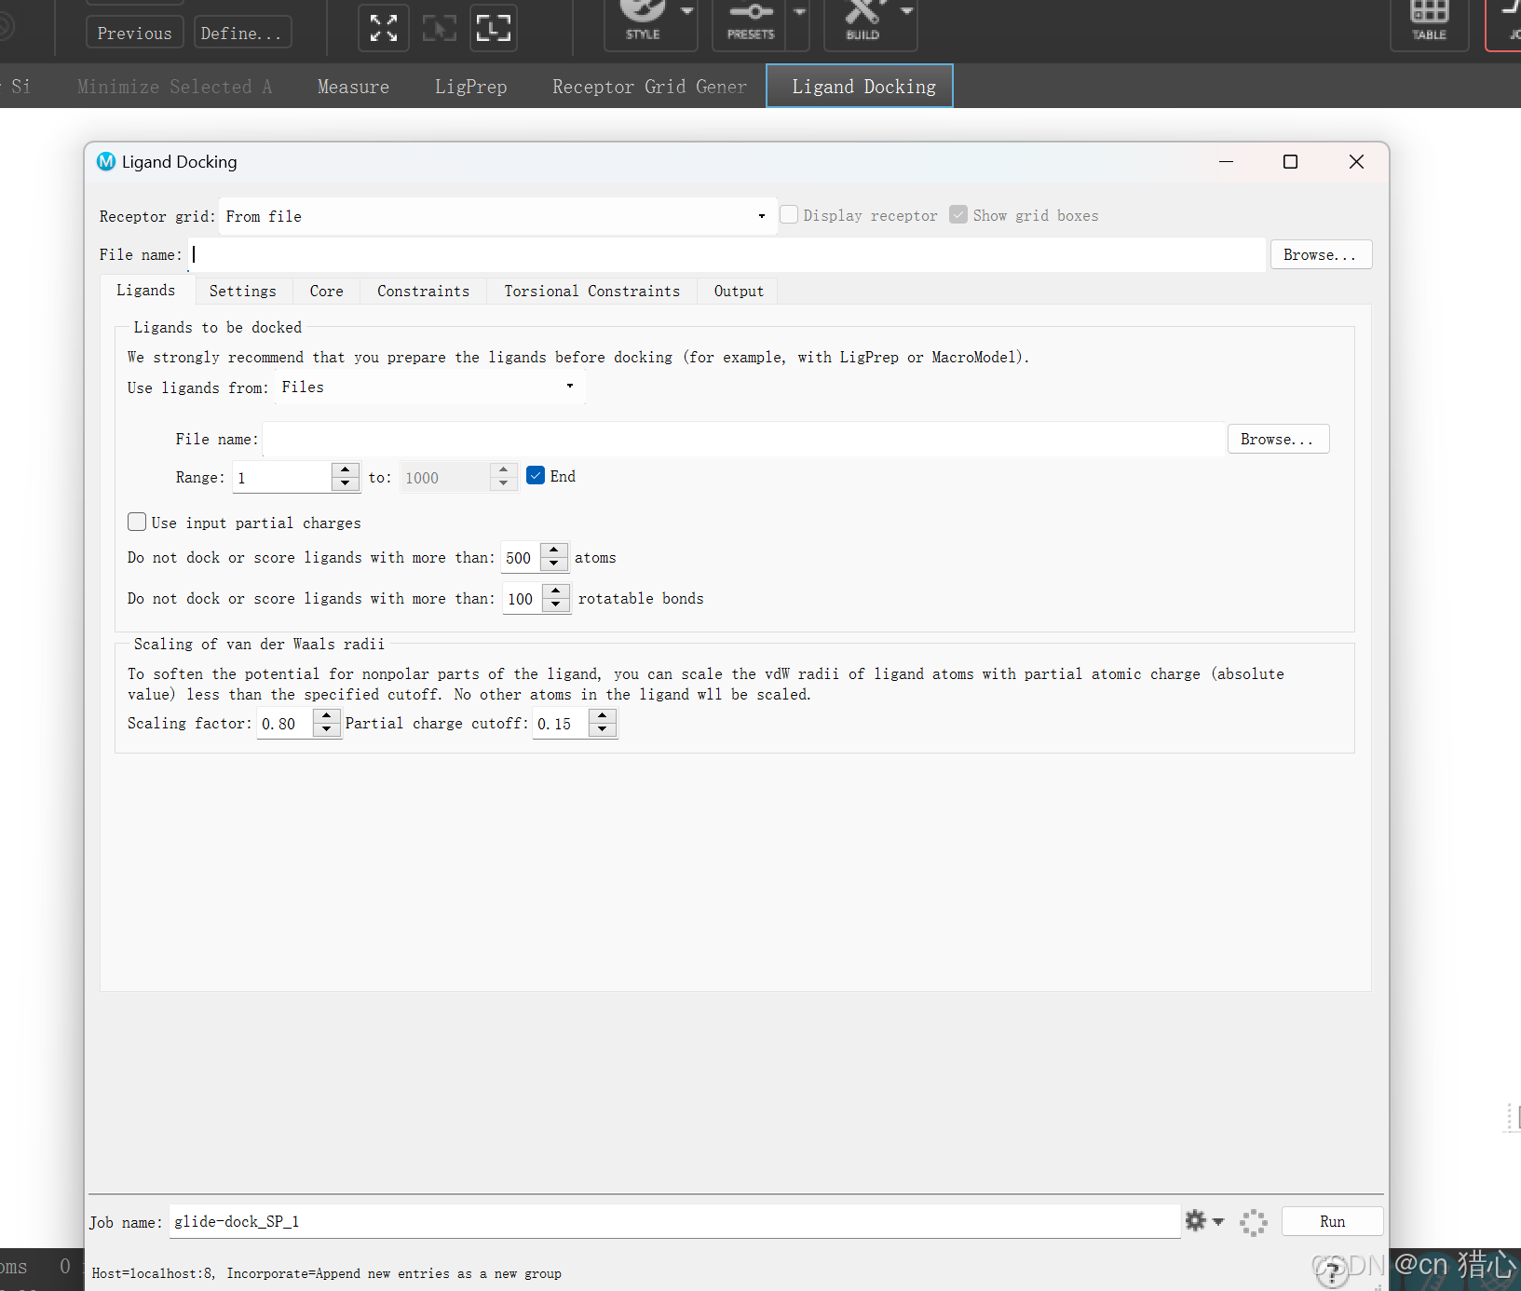Toggle Show grid boxes checkbox

point(958,214)
